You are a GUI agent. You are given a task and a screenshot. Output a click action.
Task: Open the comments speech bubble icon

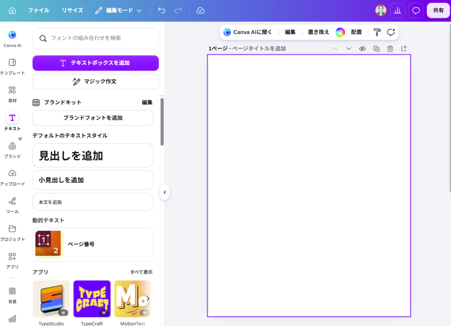click(x=416, y=11)
